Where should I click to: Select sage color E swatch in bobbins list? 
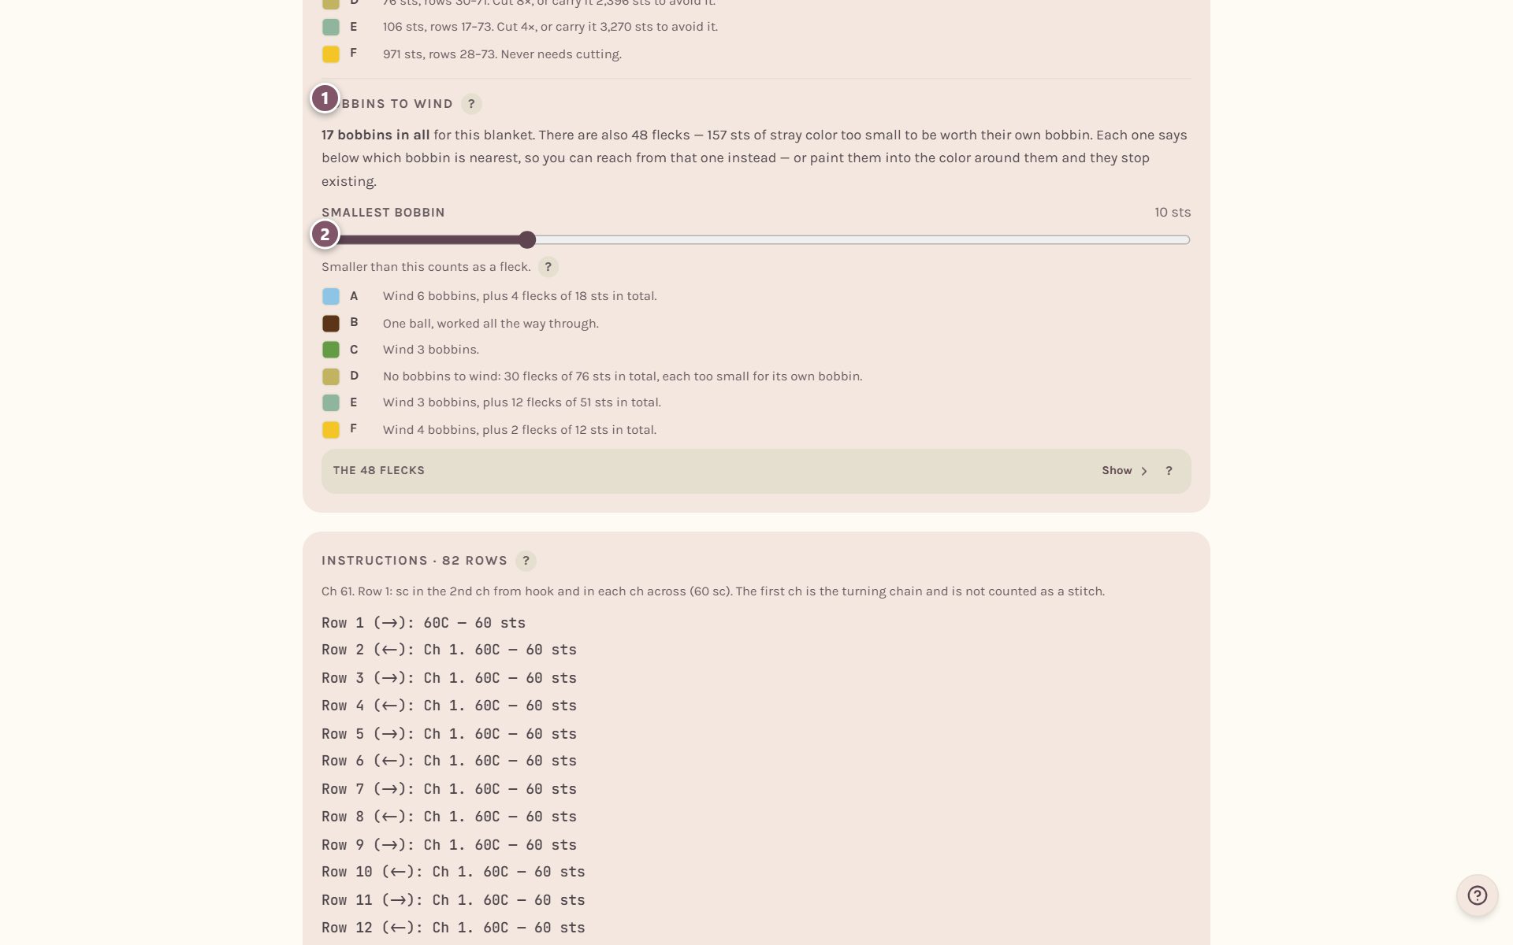coord(331,403)
